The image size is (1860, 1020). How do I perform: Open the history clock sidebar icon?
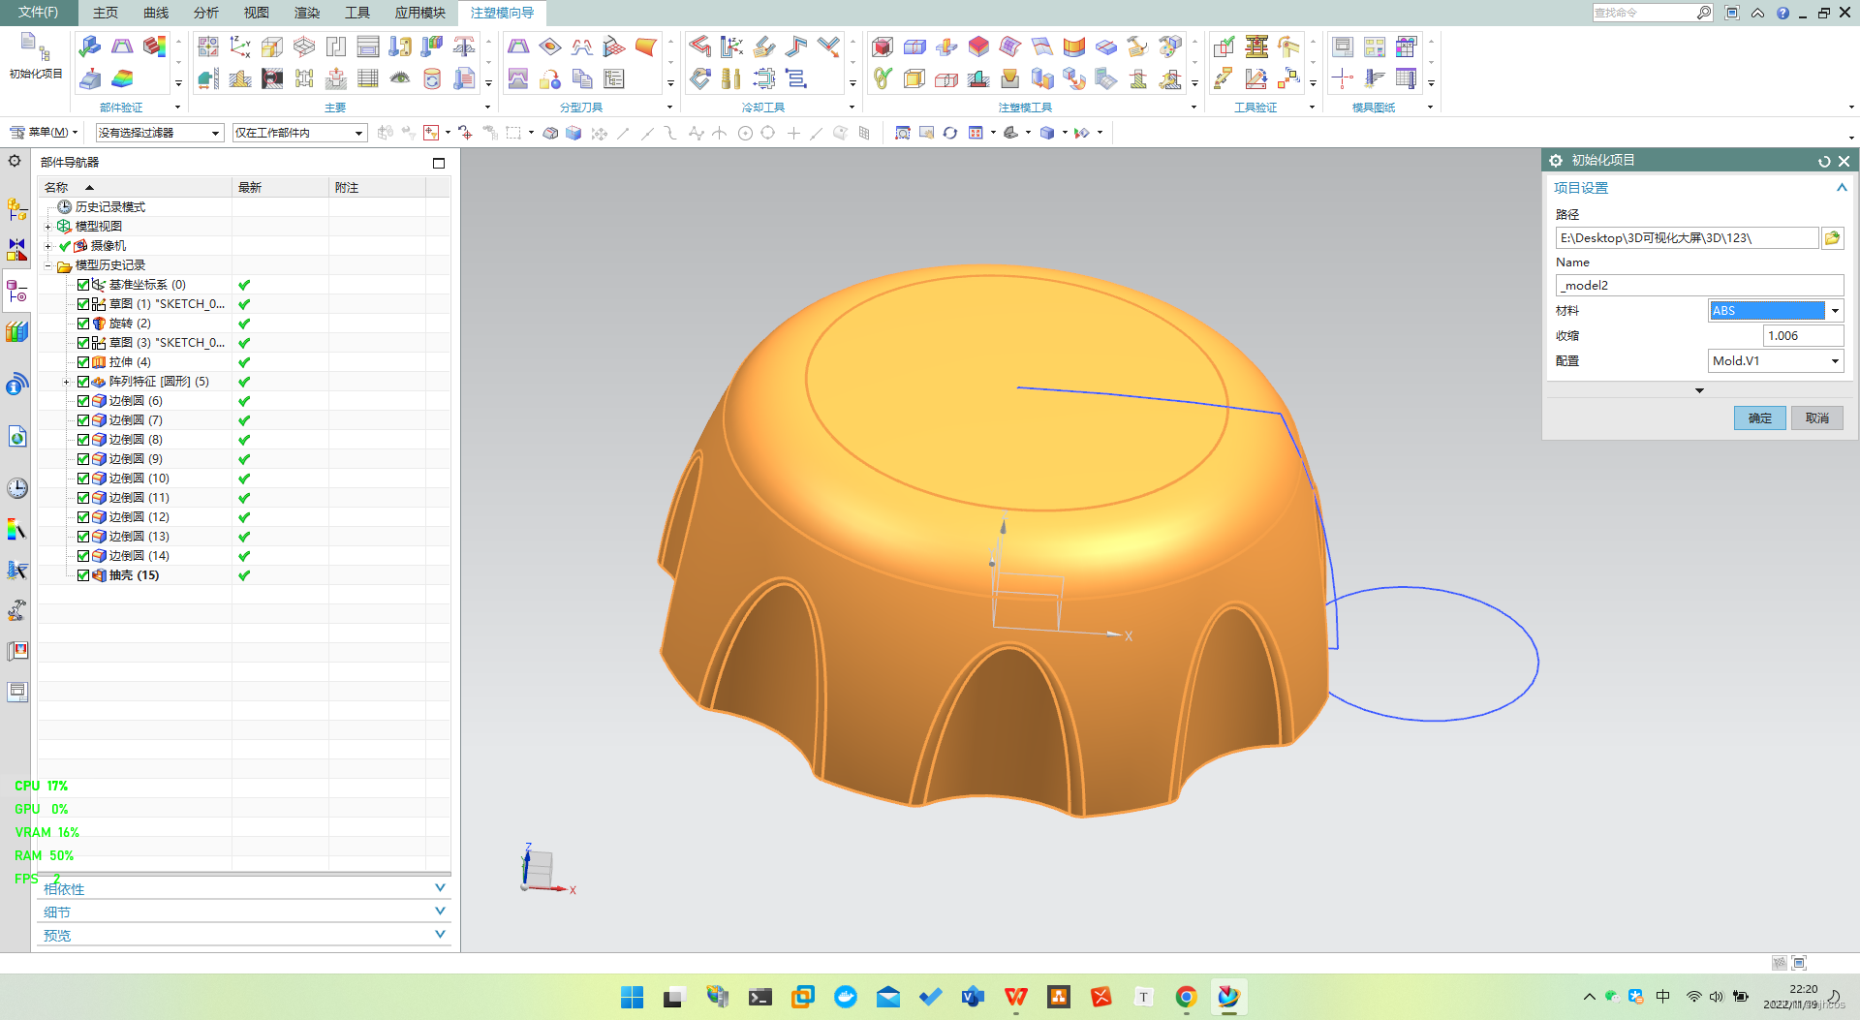pyautogui.click(x=17, y=488)
